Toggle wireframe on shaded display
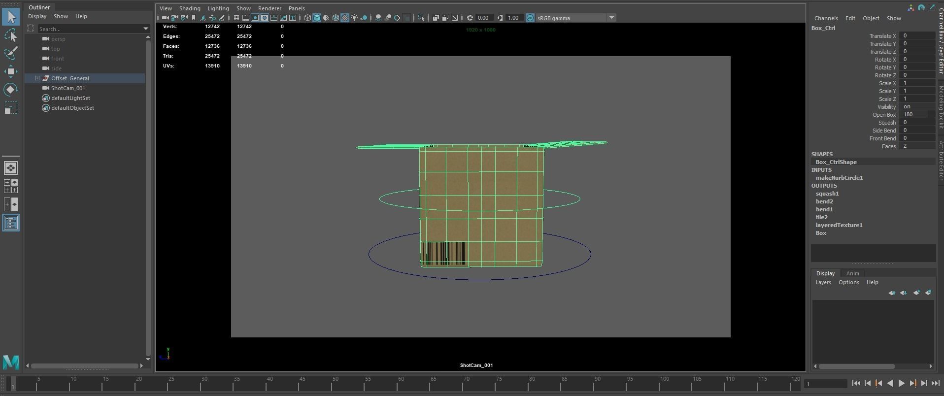 point(336,18)
